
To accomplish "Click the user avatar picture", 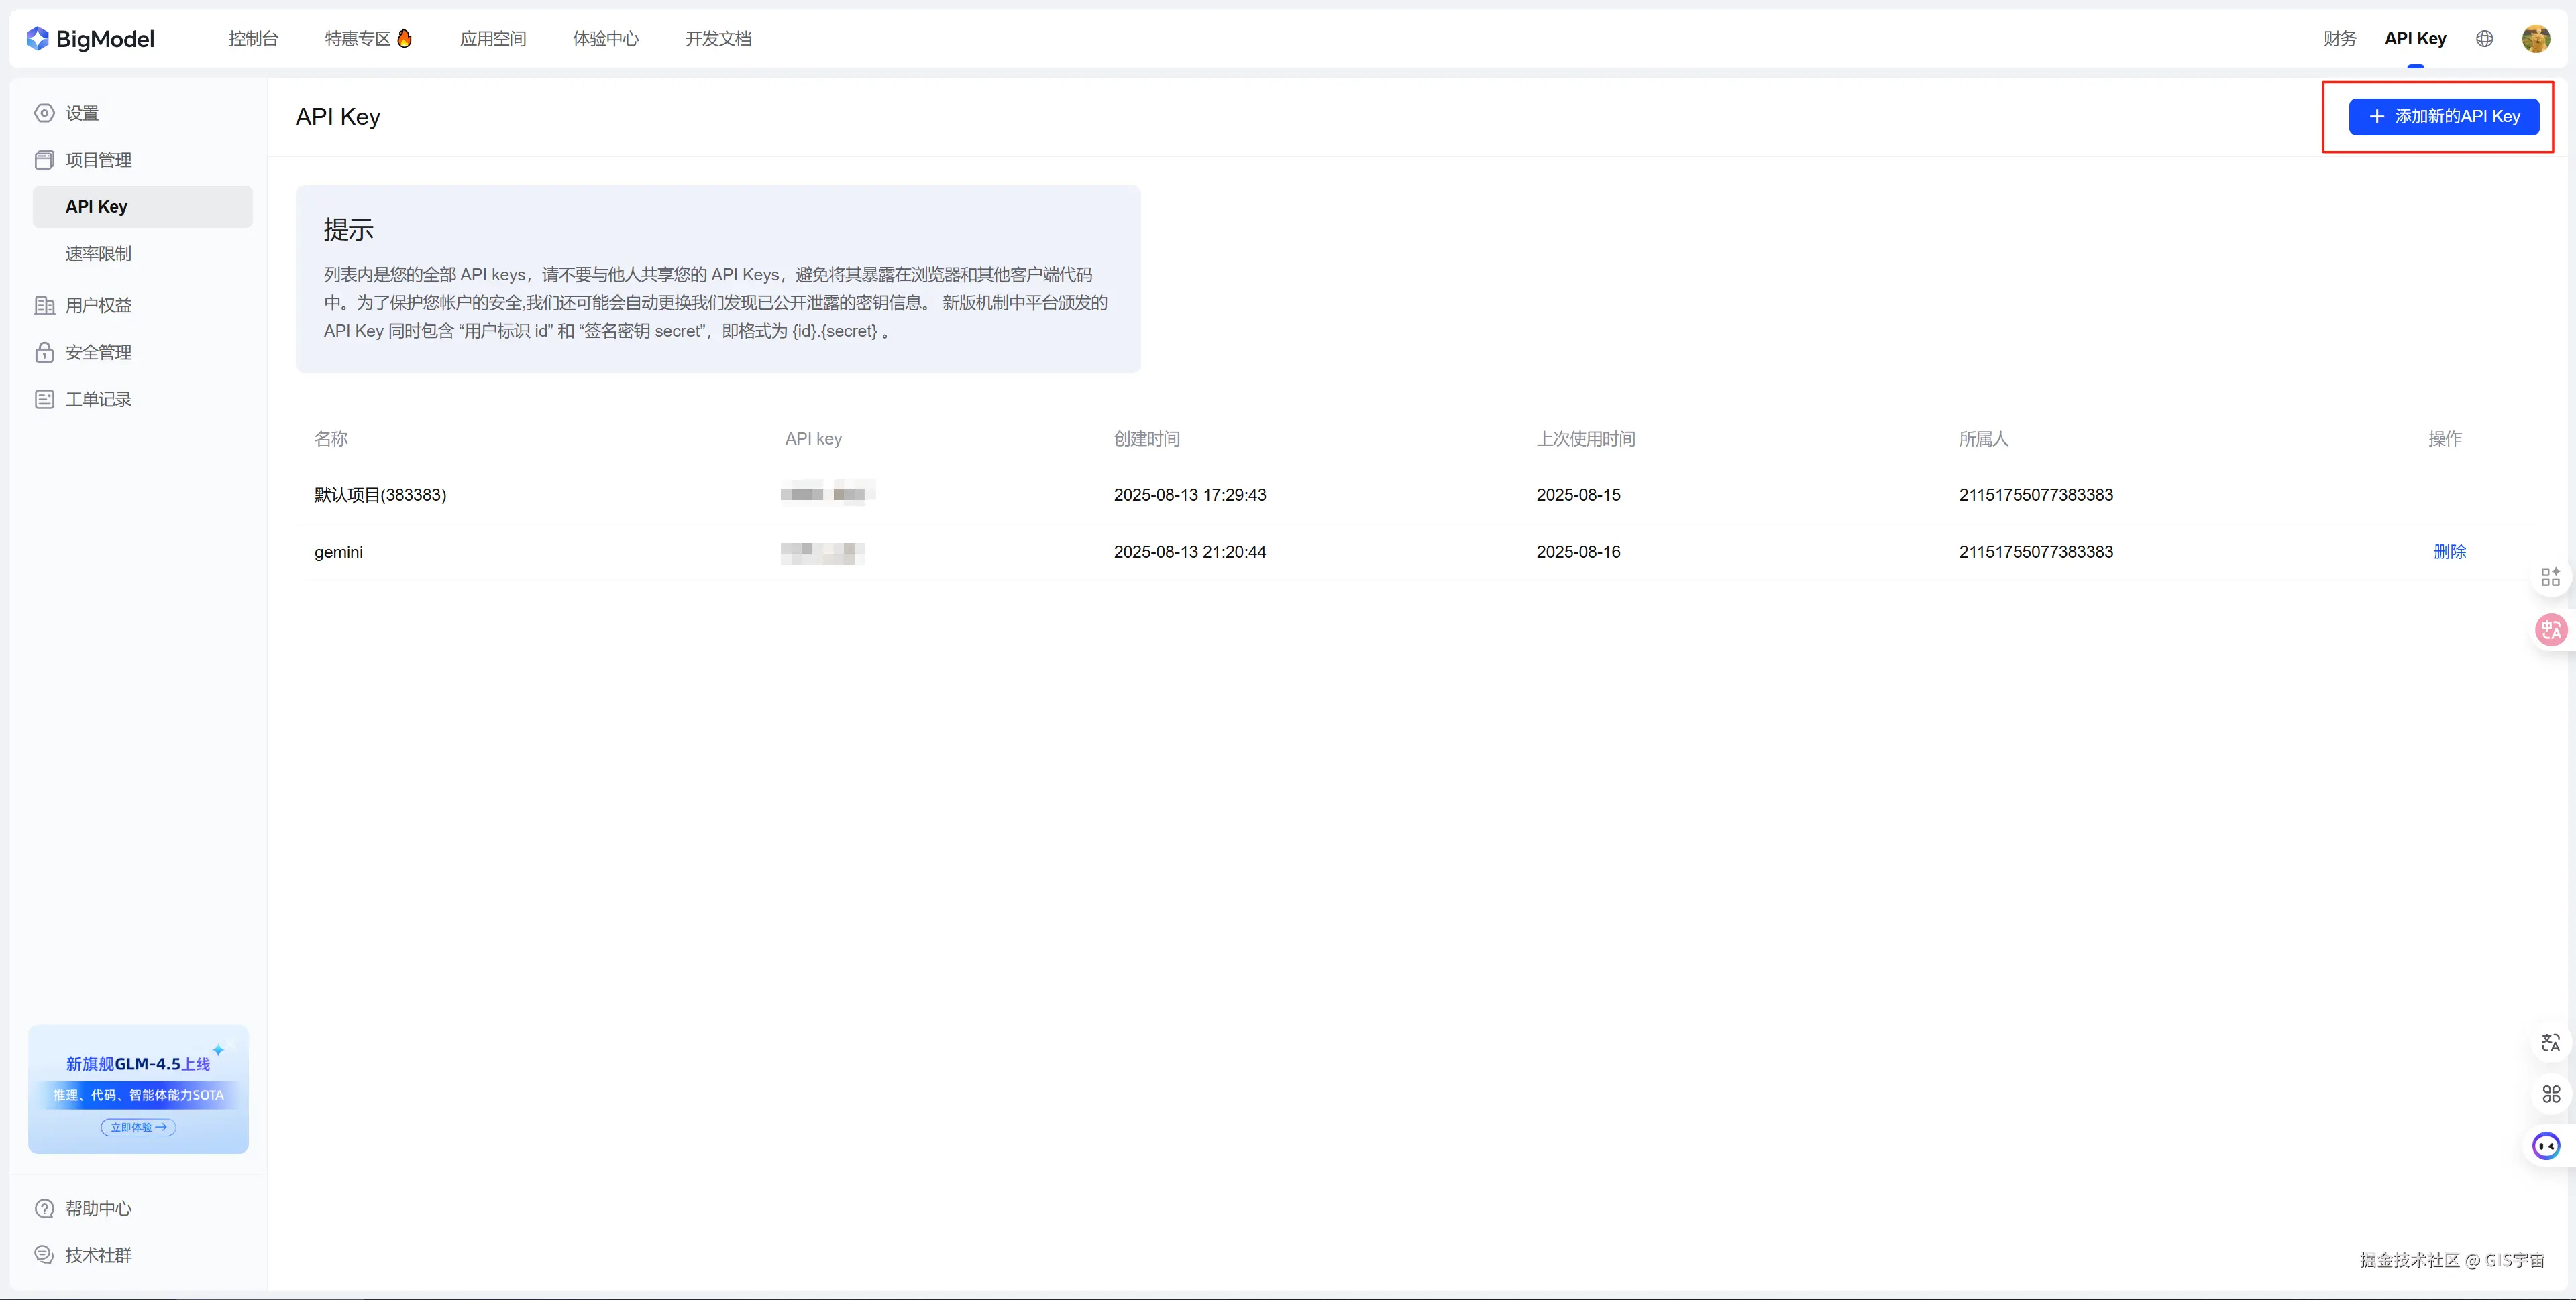I will click(x=2535, y=39).
